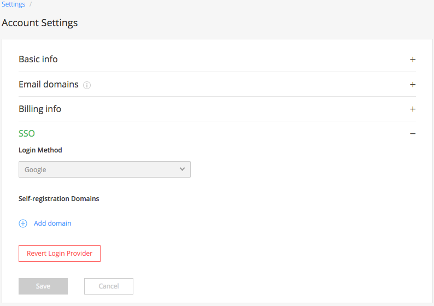Click the Save button
The image size is (434, 306).
(x=43, y=286)
